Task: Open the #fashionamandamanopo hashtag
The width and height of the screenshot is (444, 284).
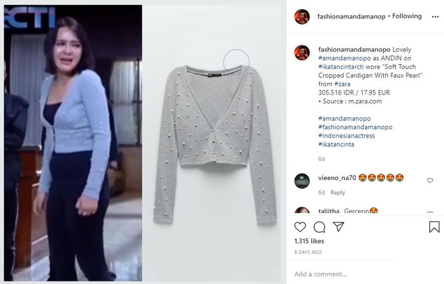Action: (x=355, y=127)
